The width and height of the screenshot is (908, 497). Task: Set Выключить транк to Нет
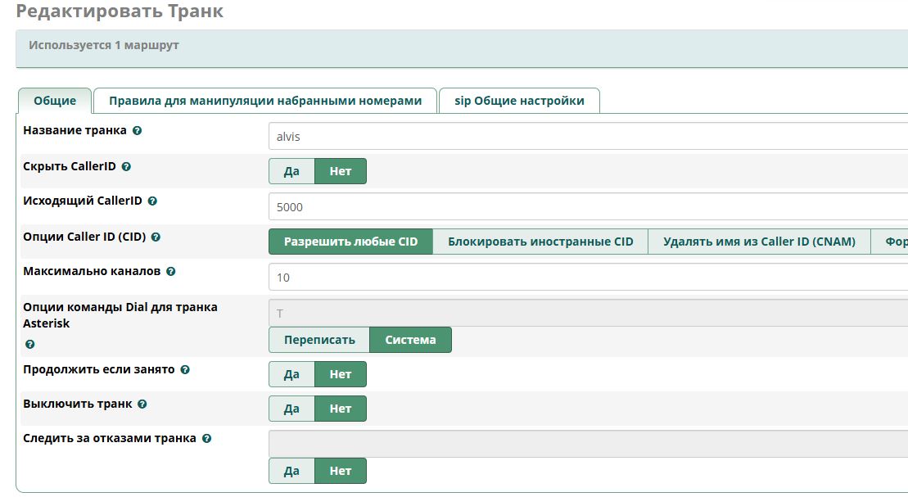click(x=341, y=409)
